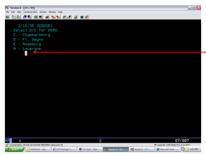Expand hidden system tray icons arrow
The height and width of the screenshot is (155, 206).
coord(183,149)
